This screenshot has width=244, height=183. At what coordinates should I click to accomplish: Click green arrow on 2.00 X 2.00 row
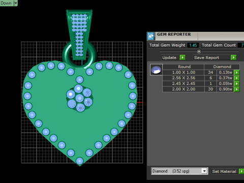237,89
